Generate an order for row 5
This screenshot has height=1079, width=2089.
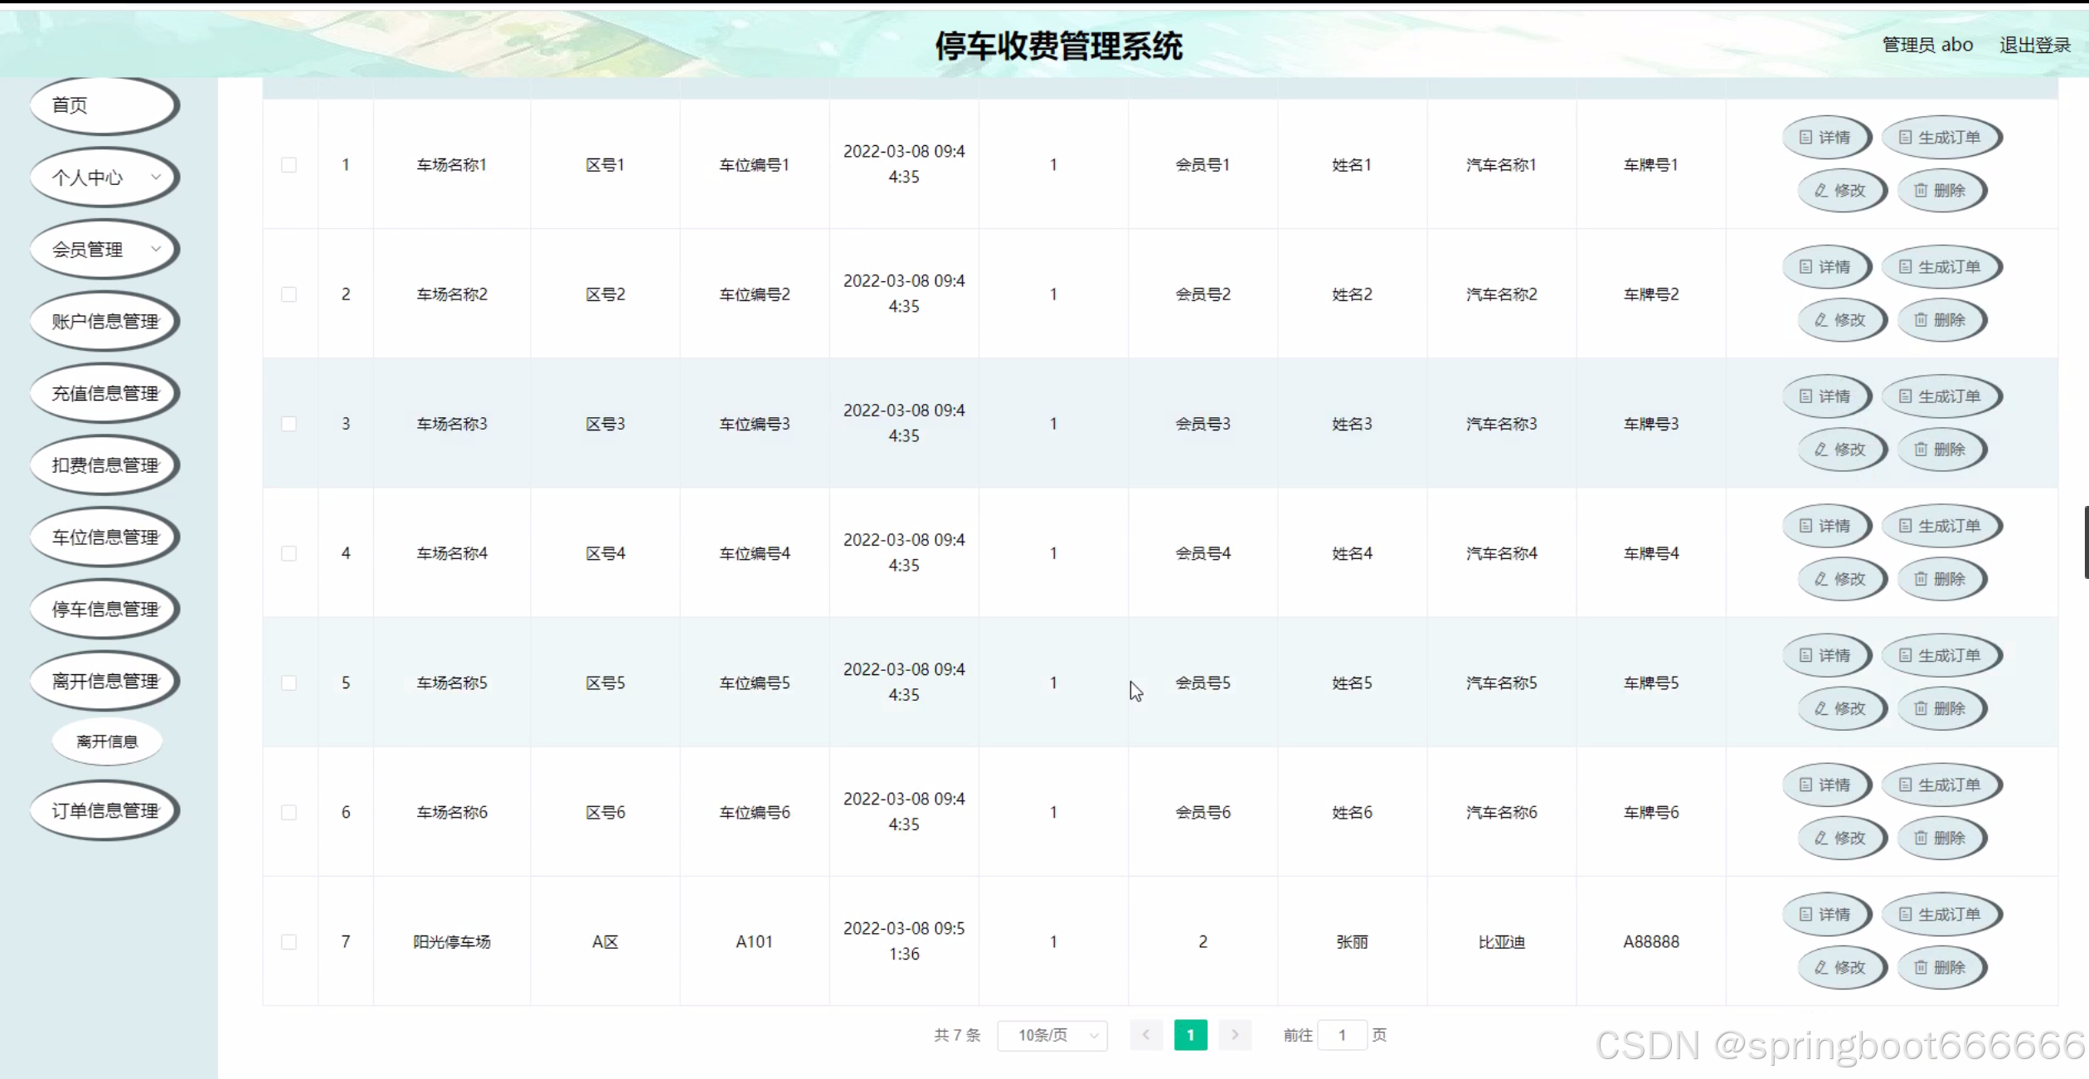pyautogui.click(x=1941, y=655)
